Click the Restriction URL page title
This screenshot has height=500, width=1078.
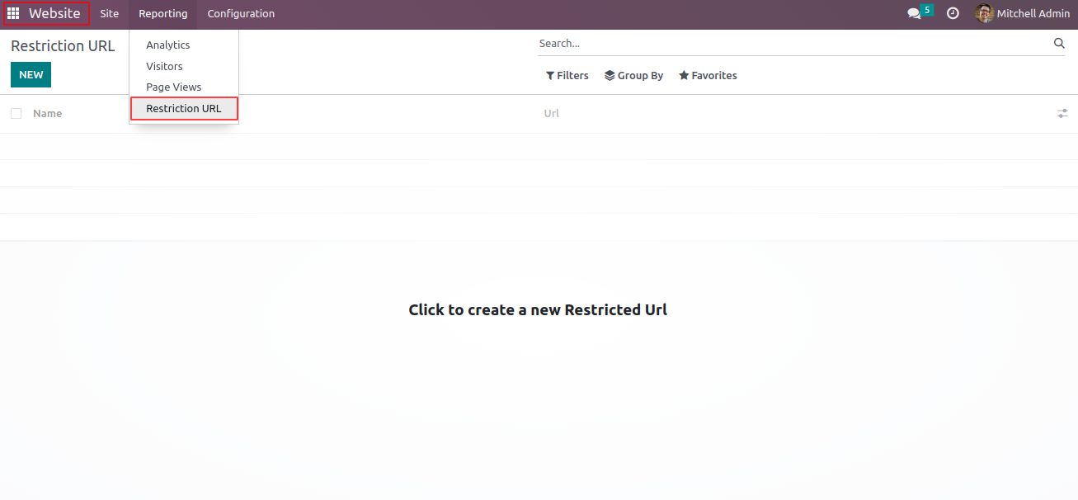coord(63,46)
